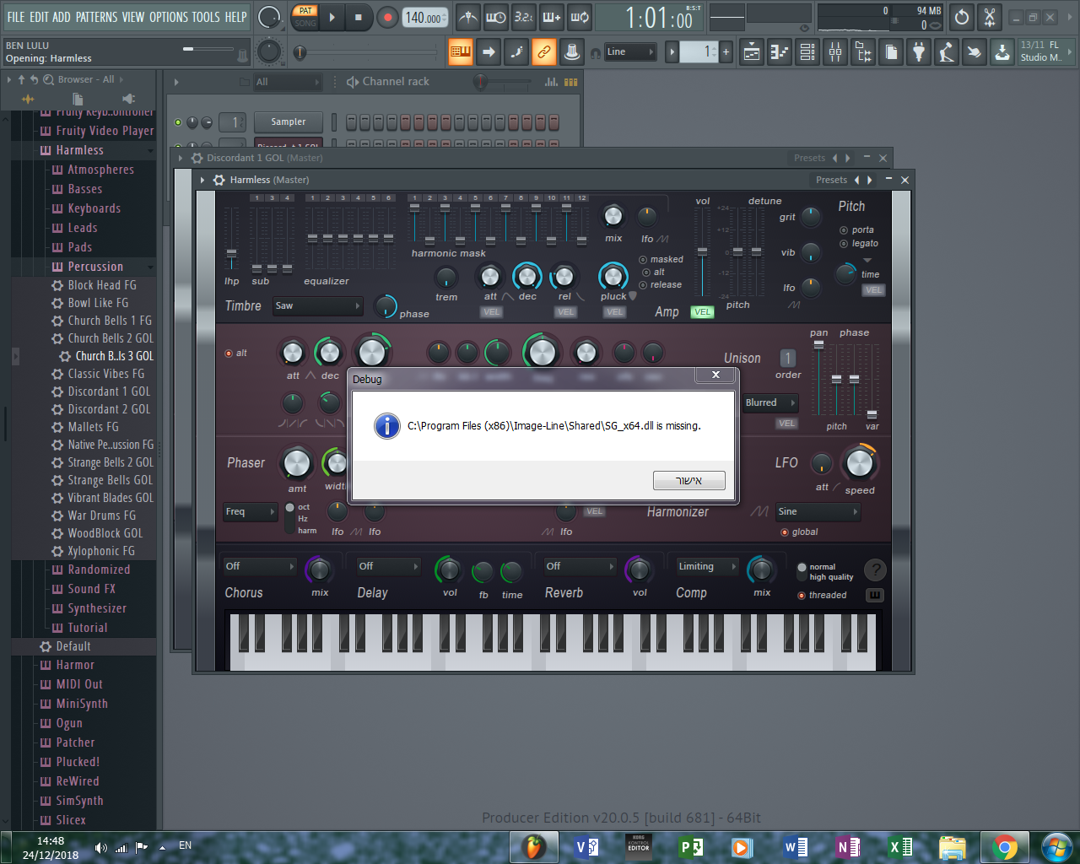1080x864 pixels.
Task: Open the FILE menu
Action: point(16,17)
